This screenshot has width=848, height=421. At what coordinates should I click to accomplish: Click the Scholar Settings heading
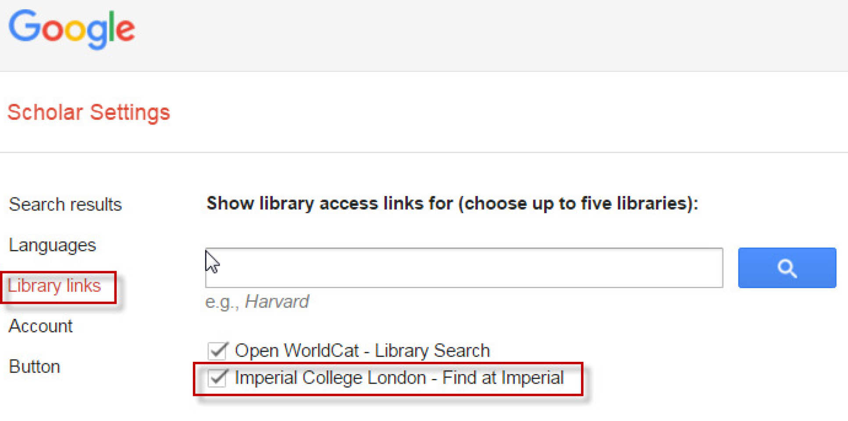[x=89, y=112]
